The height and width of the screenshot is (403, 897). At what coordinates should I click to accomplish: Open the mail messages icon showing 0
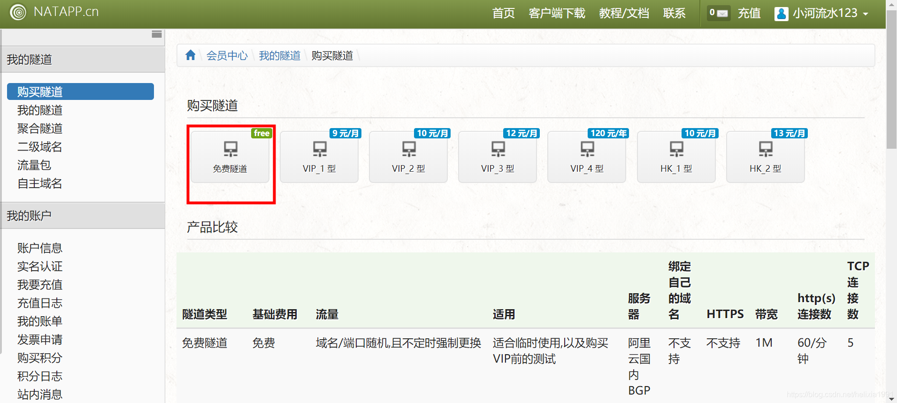[x=719, y=13]
